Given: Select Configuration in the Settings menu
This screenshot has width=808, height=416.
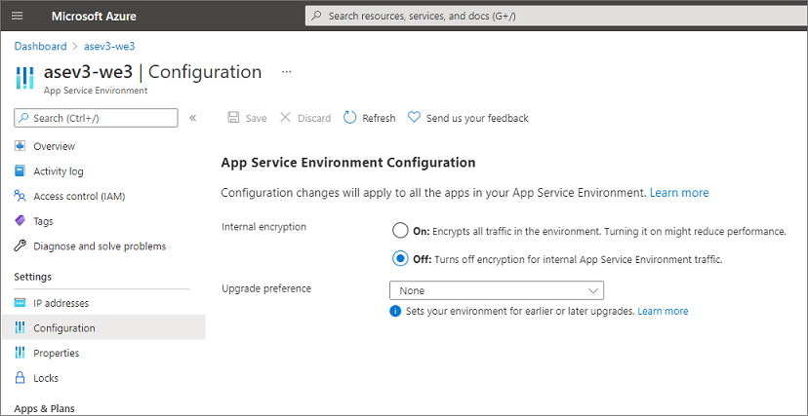Looking at the screenshot, I should 63,328.
